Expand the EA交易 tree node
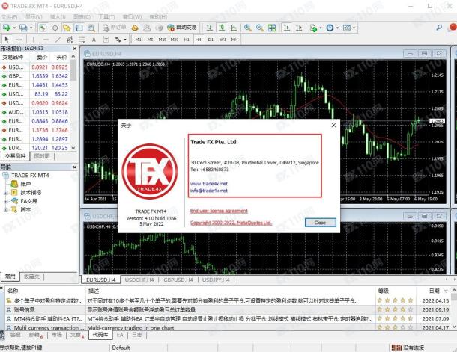 click(5, 201)
